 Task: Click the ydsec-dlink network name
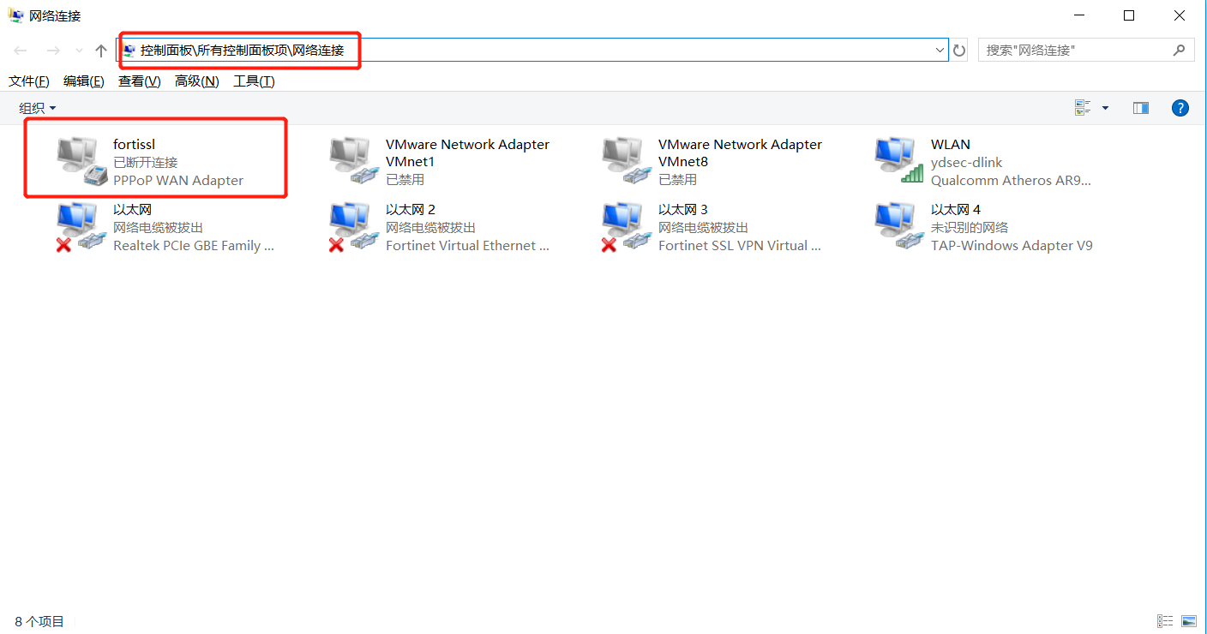click(967, 163)
